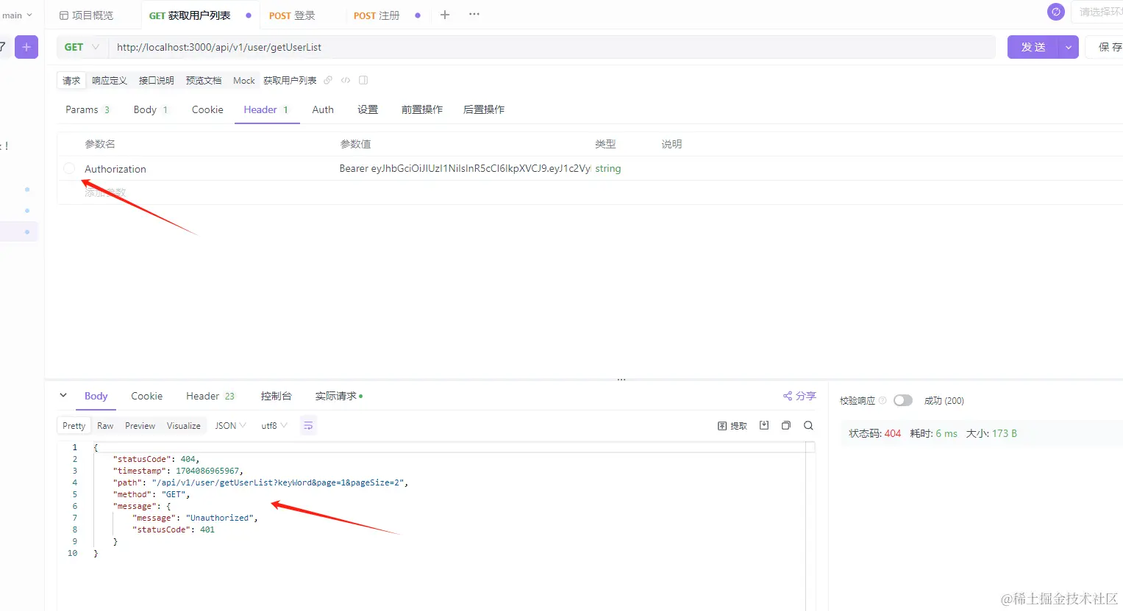Switch to 接口说明 view
The image size is (1123, 611).
(157, 80)
